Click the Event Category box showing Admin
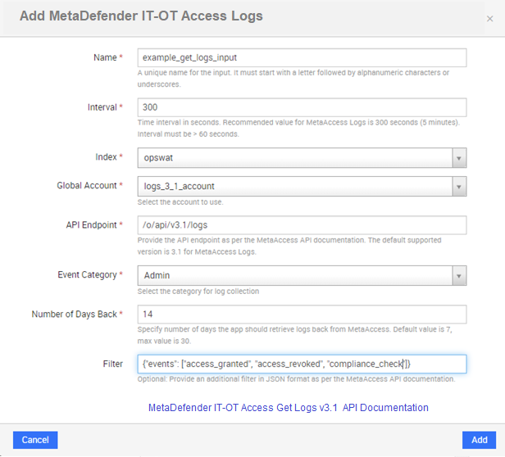The height and width of the screenshot is (457, 505). (x=302, y=275)
